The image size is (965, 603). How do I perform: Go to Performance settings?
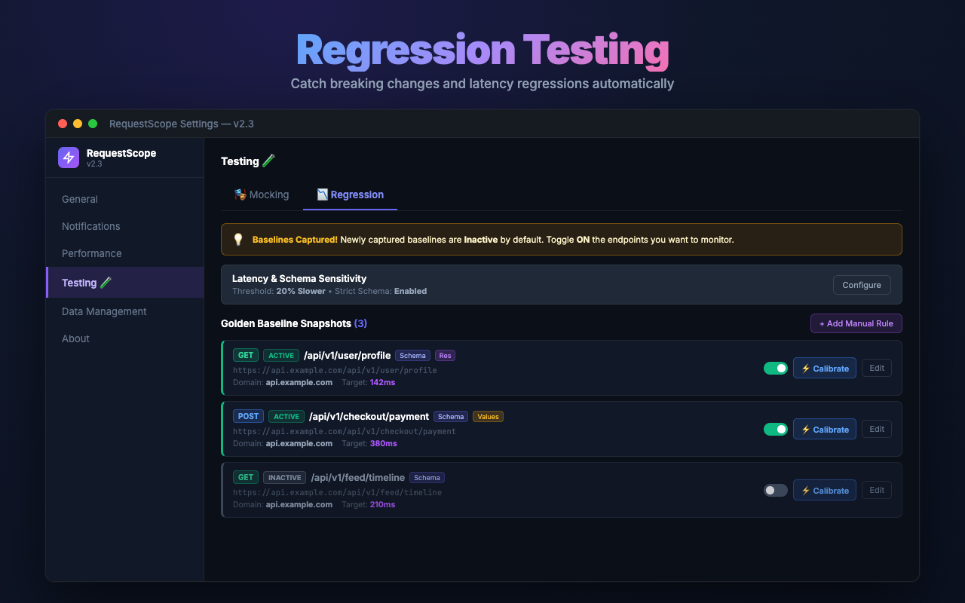pos(124,253)
